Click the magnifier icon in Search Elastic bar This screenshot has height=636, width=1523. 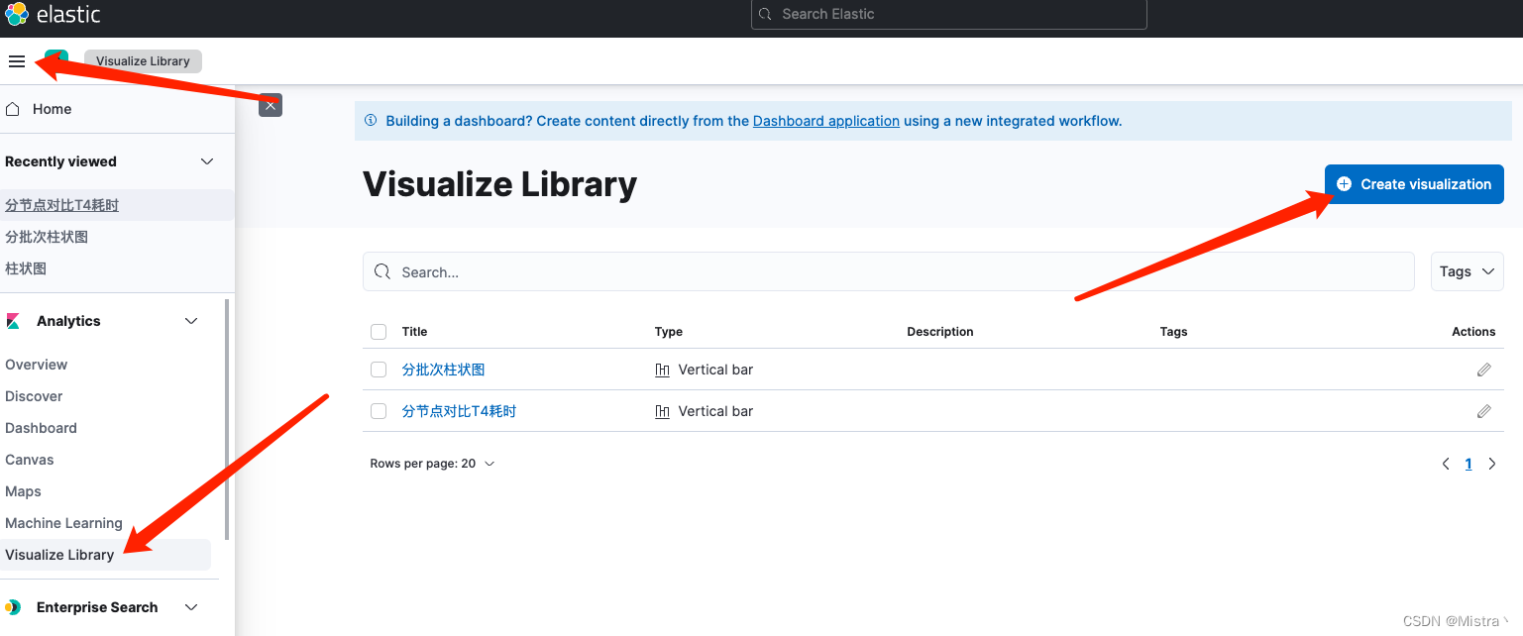765,14
